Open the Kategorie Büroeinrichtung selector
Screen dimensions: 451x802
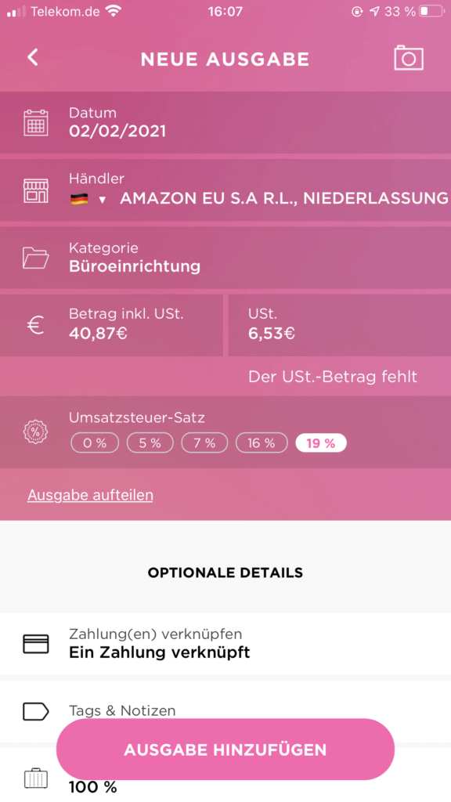225,257
